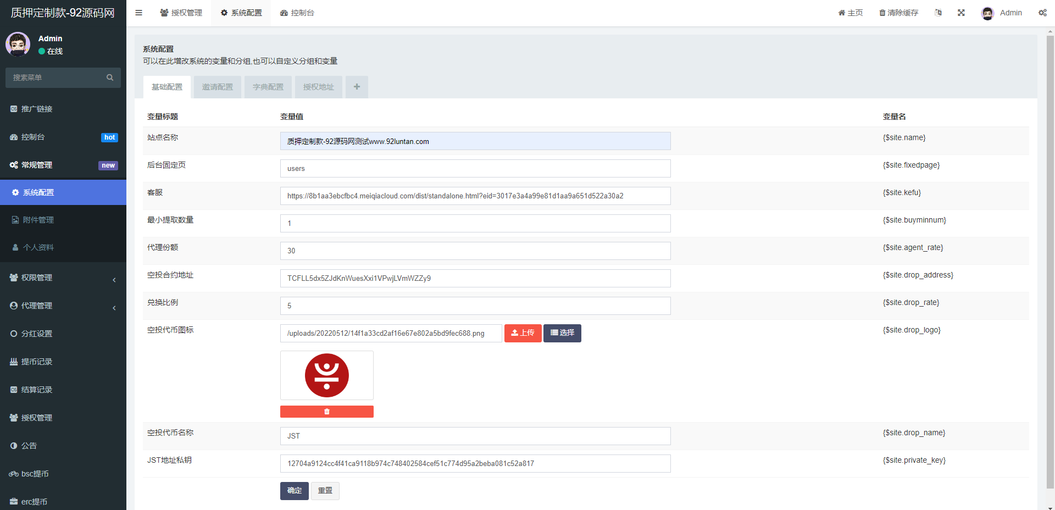Open the 授权地址 tab
The height and width of the screenshot is (510, 1055).
[x=319, y=87]
